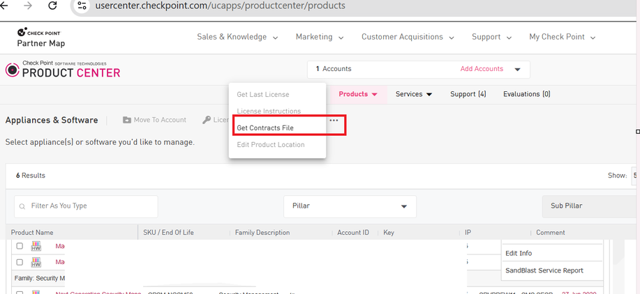
Task: Open the Evaluations (0) tab
Action: click(526, 94)
